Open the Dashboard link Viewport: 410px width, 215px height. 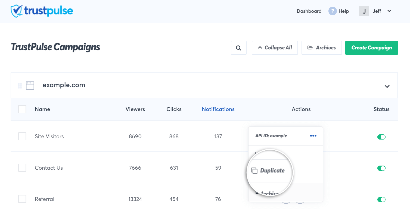[x=309, y=11]
